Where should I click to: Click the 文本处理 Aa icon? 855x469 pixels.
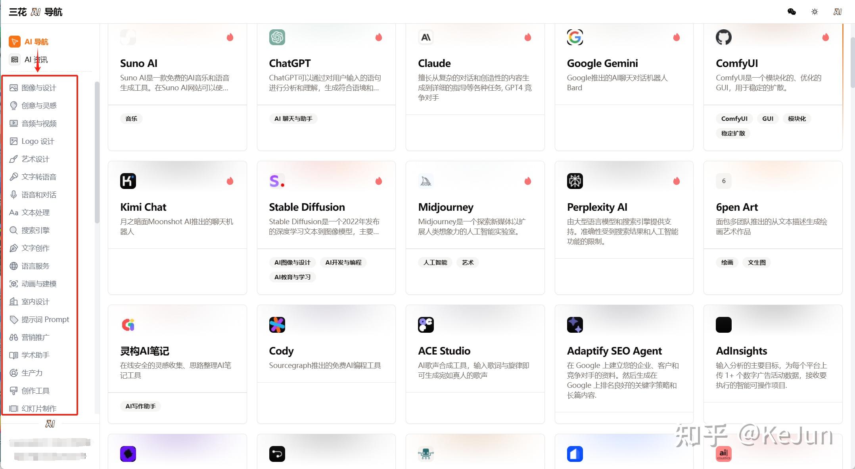[x=13, y=212]
